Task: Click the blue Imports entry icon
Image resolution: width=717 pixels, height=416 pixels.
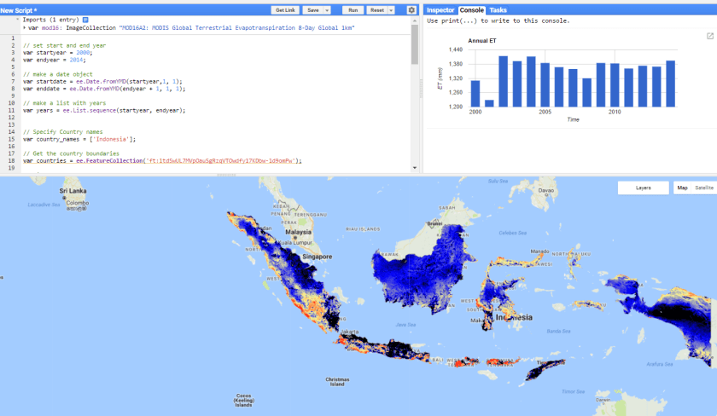Action: click(85, 19)
